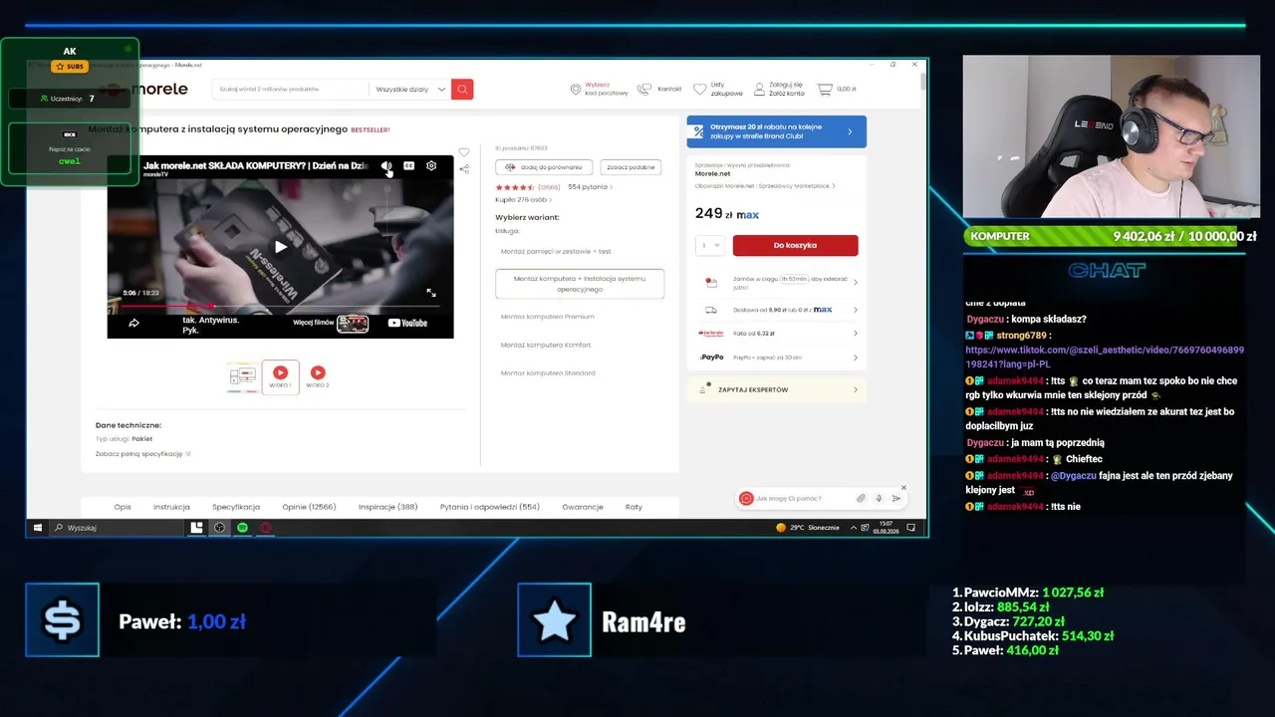Open Spotify from the taskbar
Viewport: 1275px width, 717px height.
pos(242,528)
